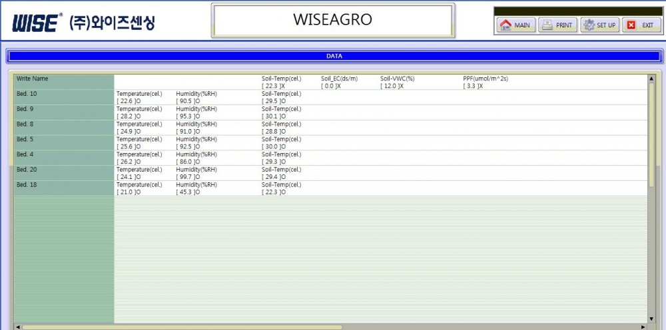Click the horizontal scrollbar thumb
This screenshot has height=330, width=666.
(182, 327)
